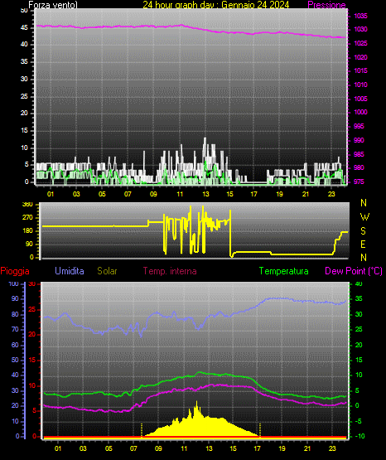Click the magenta Pressione axis title
Viewport: 386px width, 460px height.
click(326, 5)
